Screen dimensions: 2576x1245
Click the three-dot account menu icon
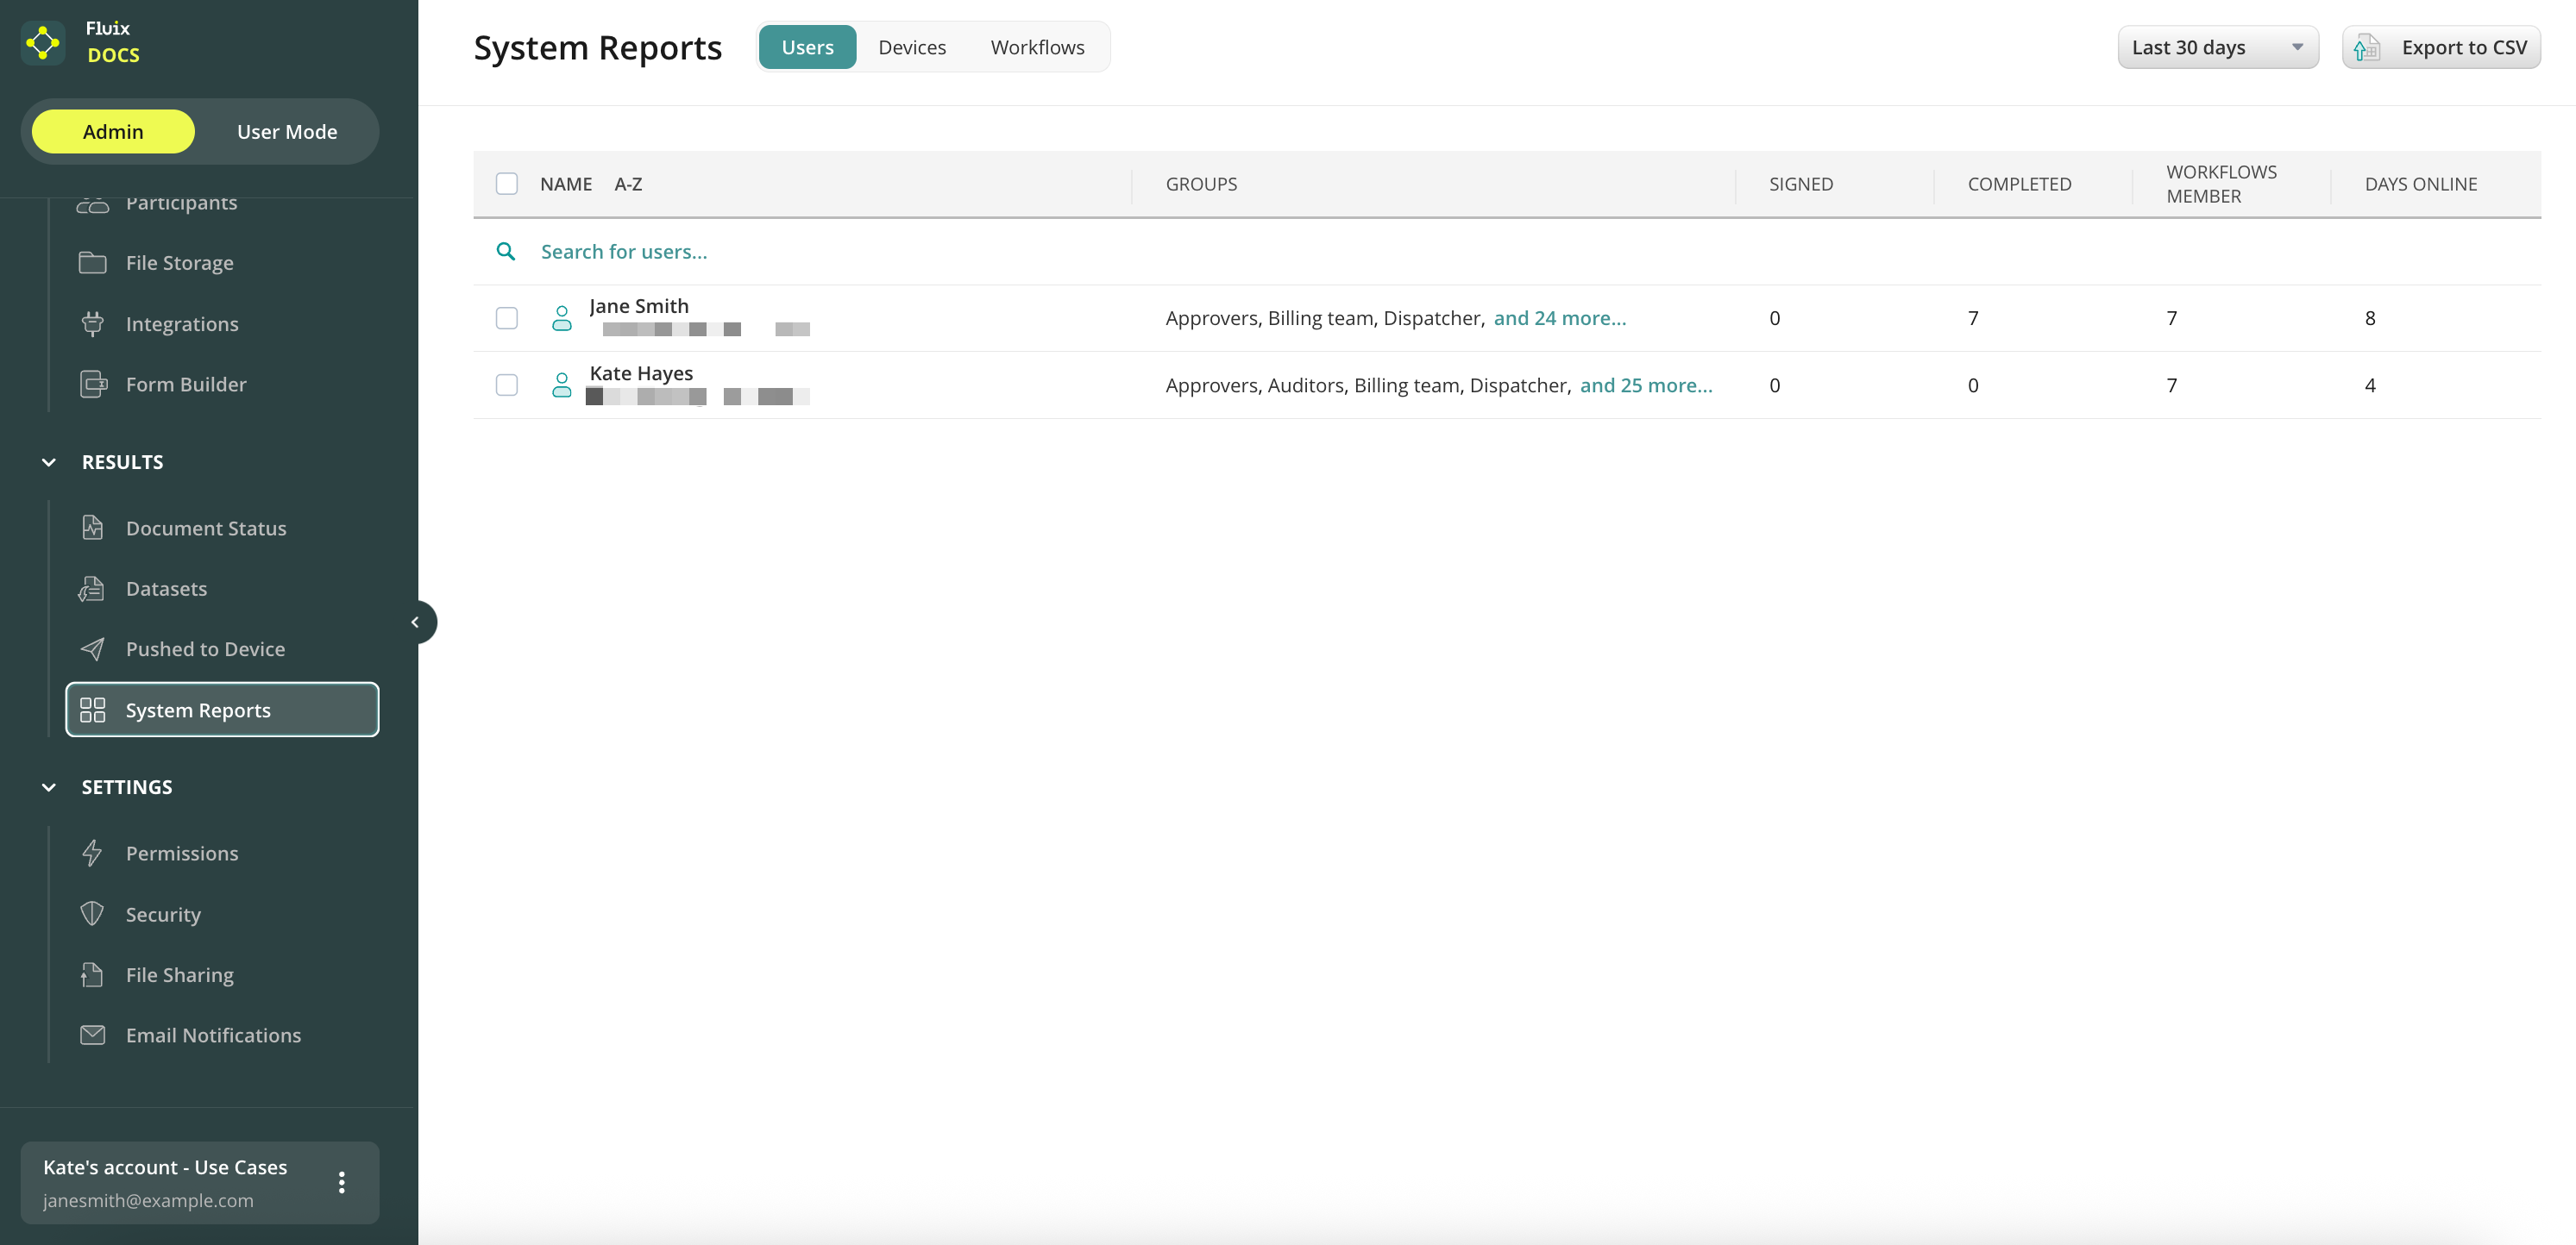(342, 1182)
